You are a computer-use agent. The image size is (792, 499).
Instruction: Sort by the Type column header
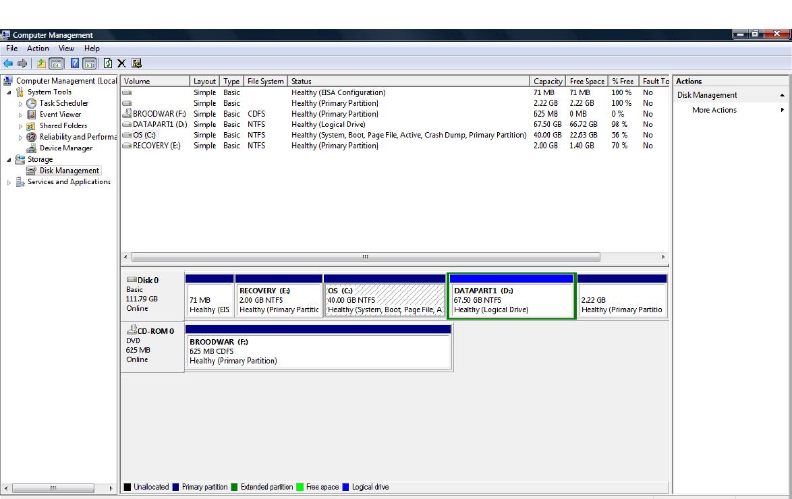click(231, 81)
